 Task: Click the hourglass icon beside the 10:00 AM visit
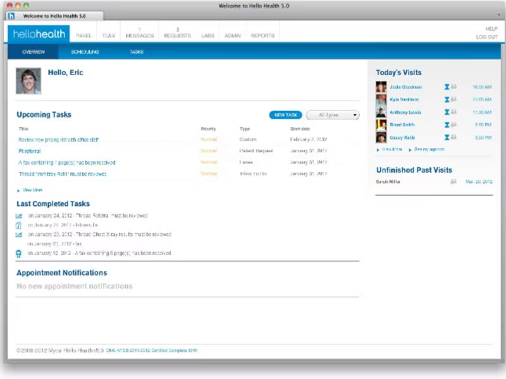point(447,87)
